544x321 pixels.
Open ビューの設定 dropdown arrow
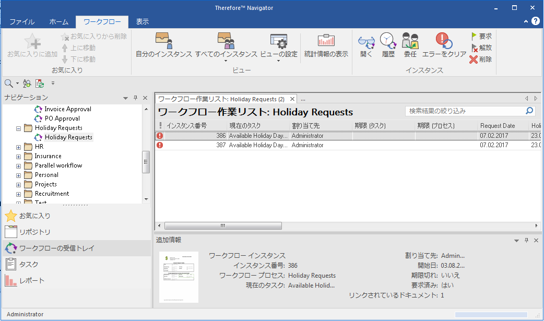[279, 61]
